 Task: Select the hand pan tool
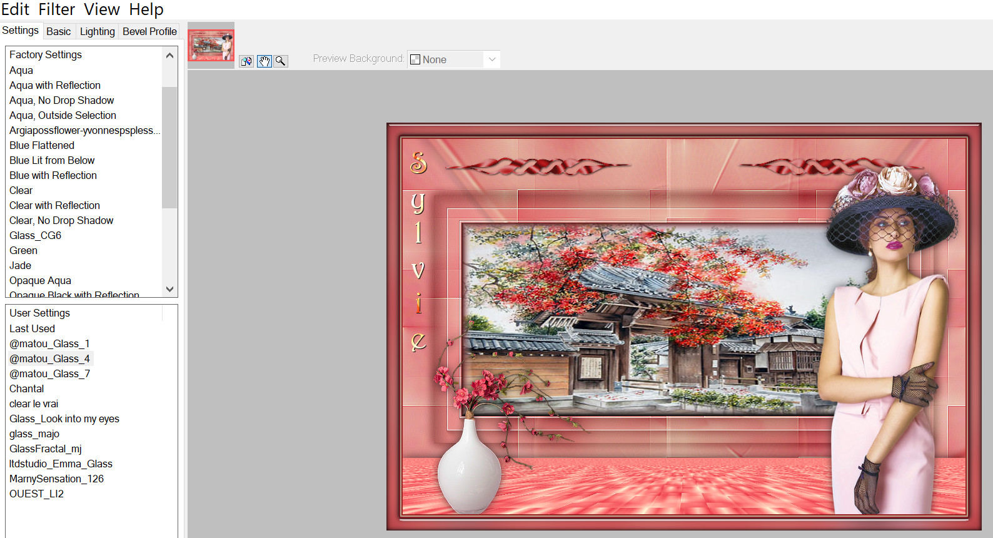click(x=265, y=61)
